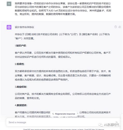123x130 pixels.
Task: Click the Regenerate response button
Action: (64, 114)
